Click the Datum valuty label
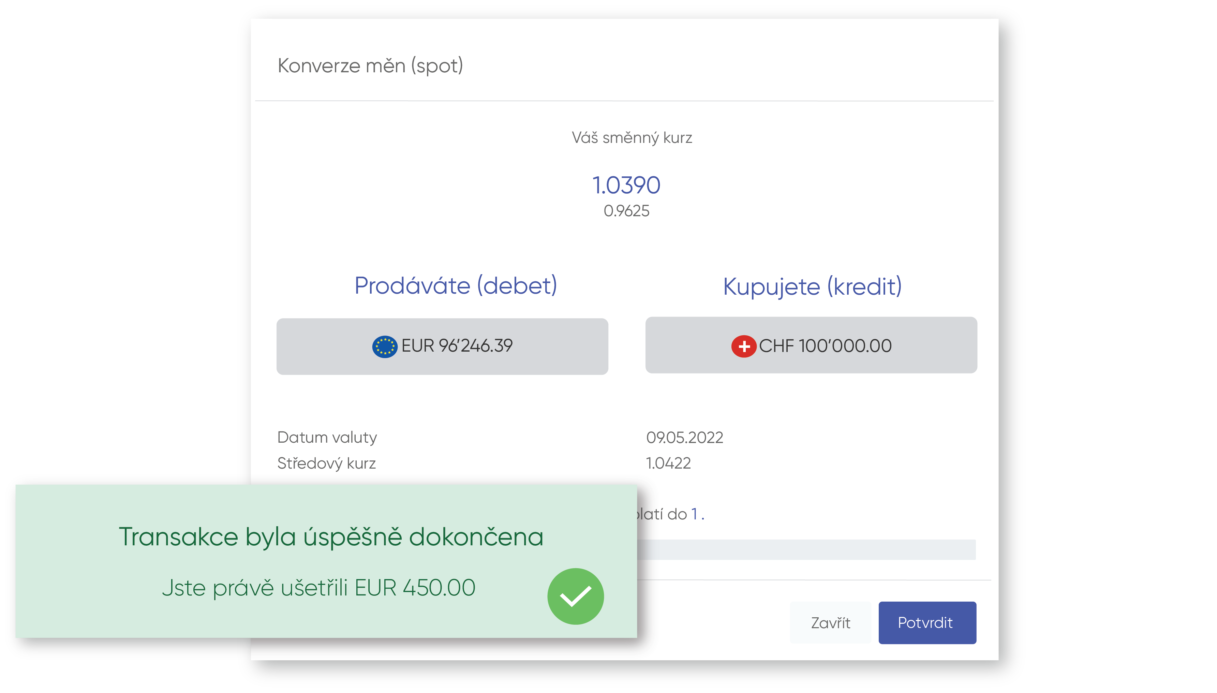 point(327,437)
